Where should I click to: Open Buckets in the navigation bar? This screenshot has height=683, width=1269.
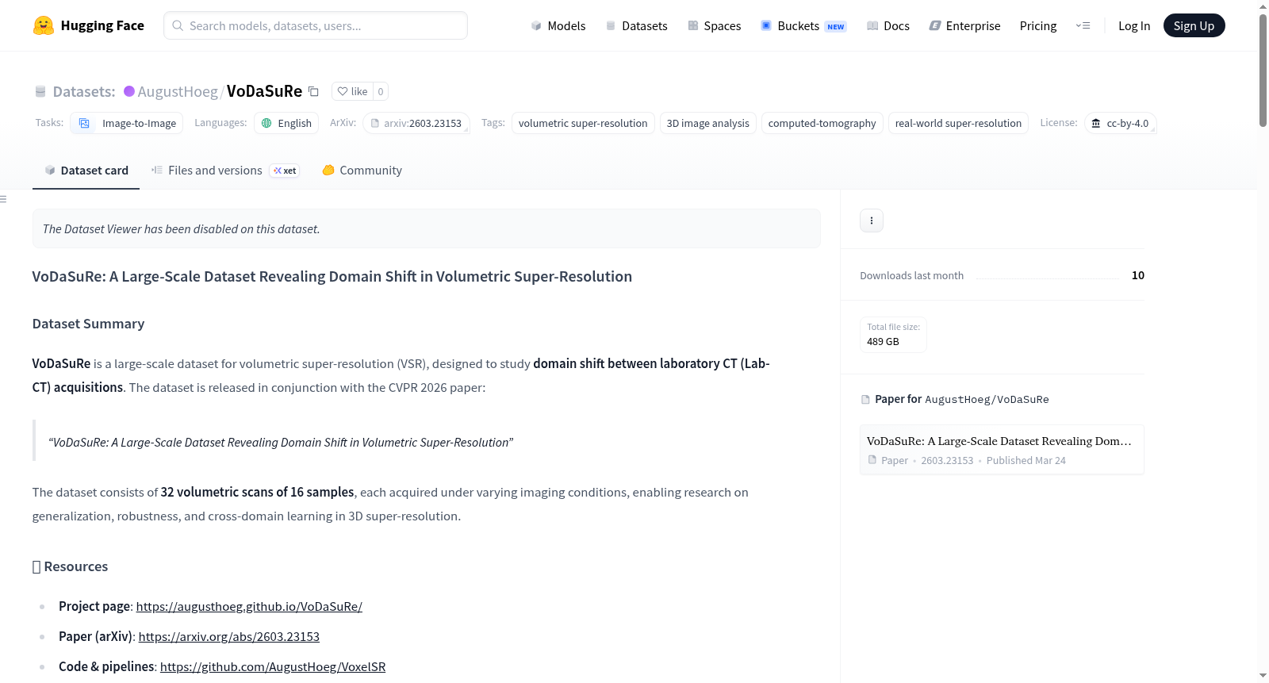tap(803, 25)
